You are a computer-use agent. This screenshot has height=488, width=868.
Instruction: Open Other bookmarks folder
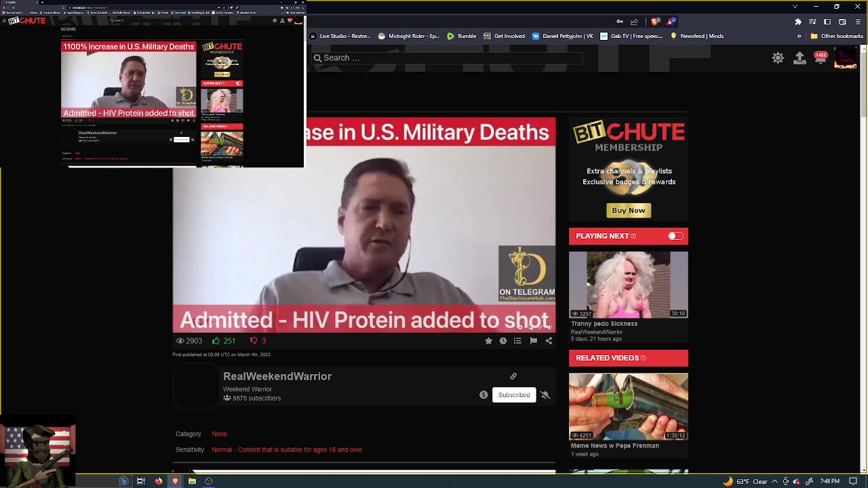click(836, 36)
